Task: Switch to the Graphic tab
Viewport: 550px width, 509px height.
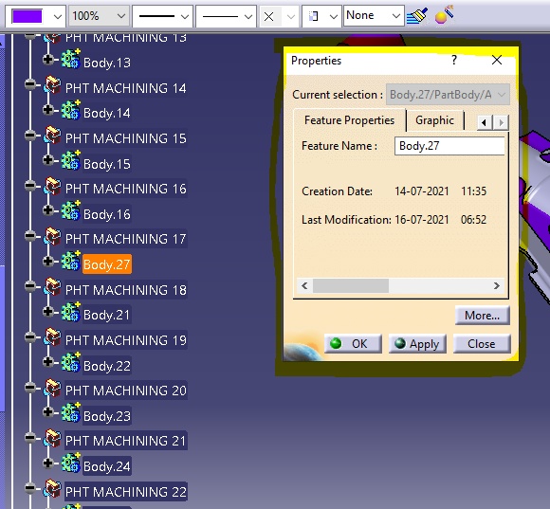Action: [434, 120]
